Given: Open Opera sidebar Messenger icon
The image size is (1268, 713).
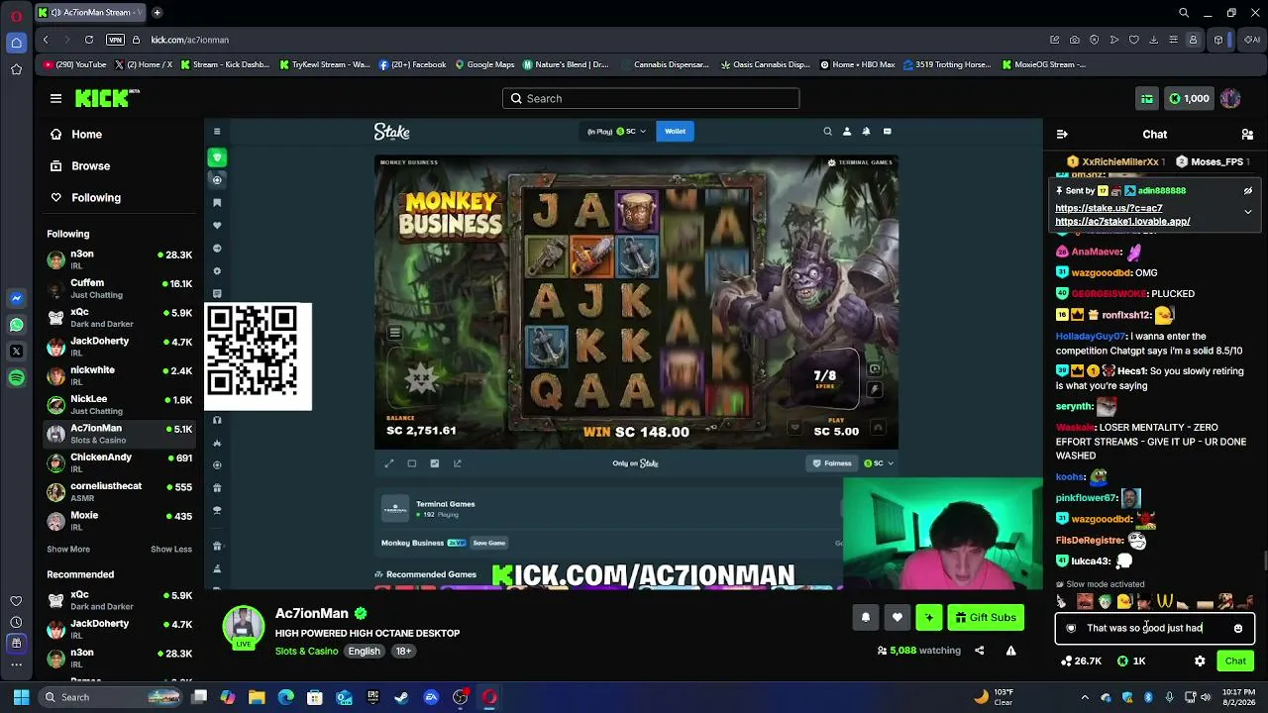Looking at the screenshot, I should (16, 298).
